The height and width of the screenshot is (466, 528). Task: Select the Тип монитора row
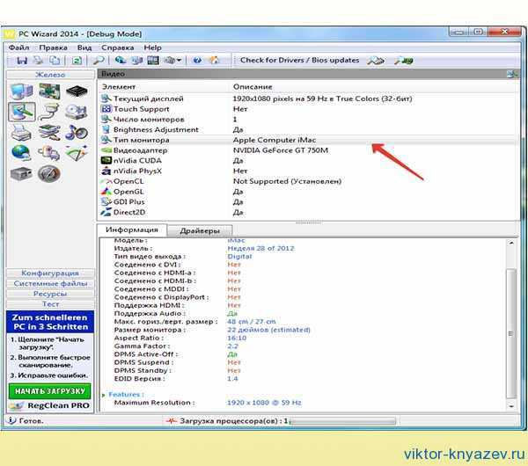tap(309, 140)
